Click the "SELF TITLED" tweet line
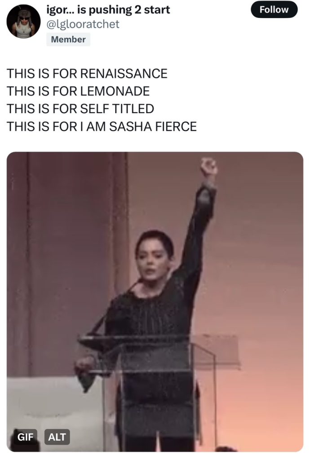The height and width of the screenshot is (460, 310). pos(117,109)
